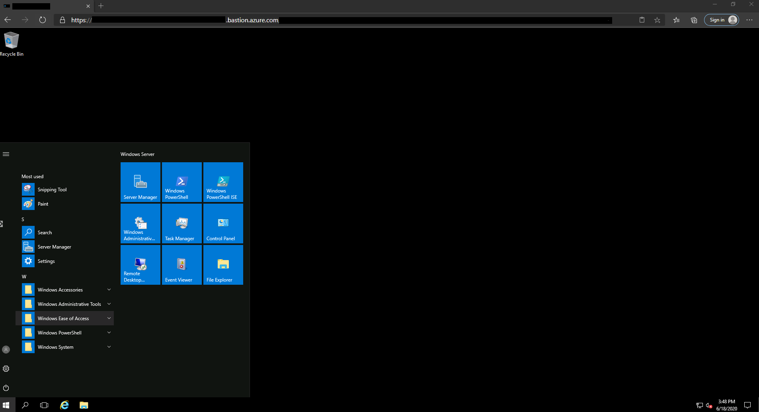Open Search in the app list

[x=64, y=232]
